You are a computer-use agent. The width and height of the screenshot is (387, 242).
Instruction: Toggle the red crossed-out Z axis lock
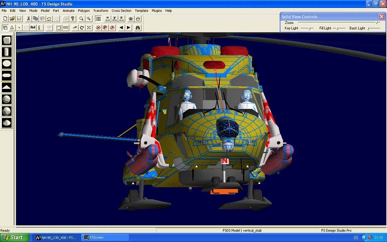click(x=112, y=28)
